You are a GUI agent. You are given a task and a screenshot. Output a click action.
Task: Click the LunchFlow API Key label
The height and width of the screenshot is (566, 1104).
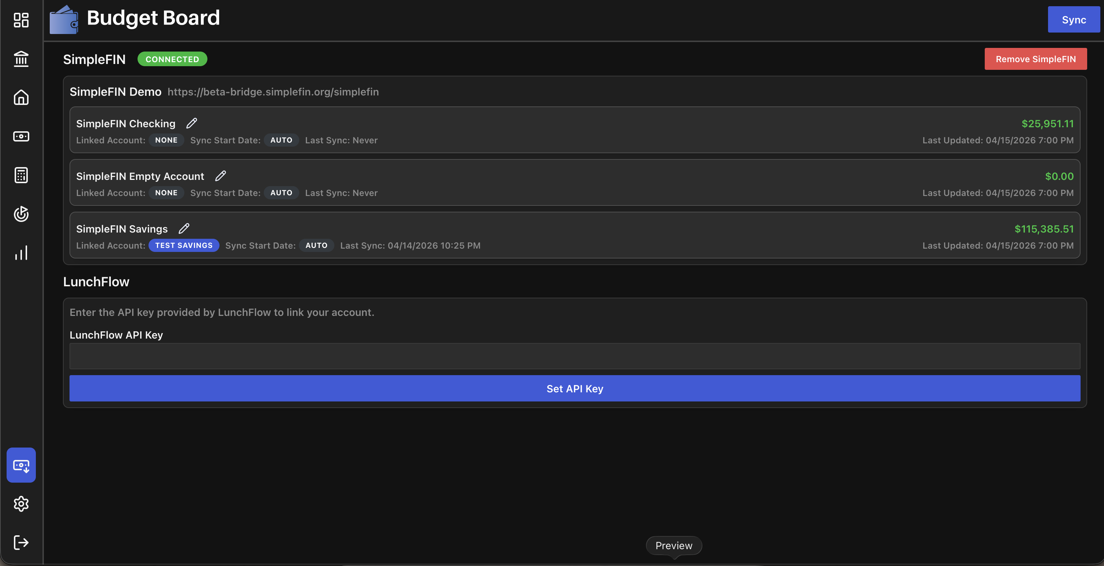[x=116, y=335]
